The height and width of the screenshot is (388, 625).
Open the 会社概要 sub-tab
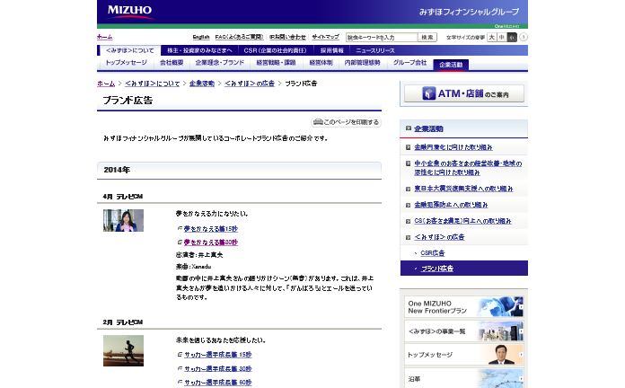(172, 63)
